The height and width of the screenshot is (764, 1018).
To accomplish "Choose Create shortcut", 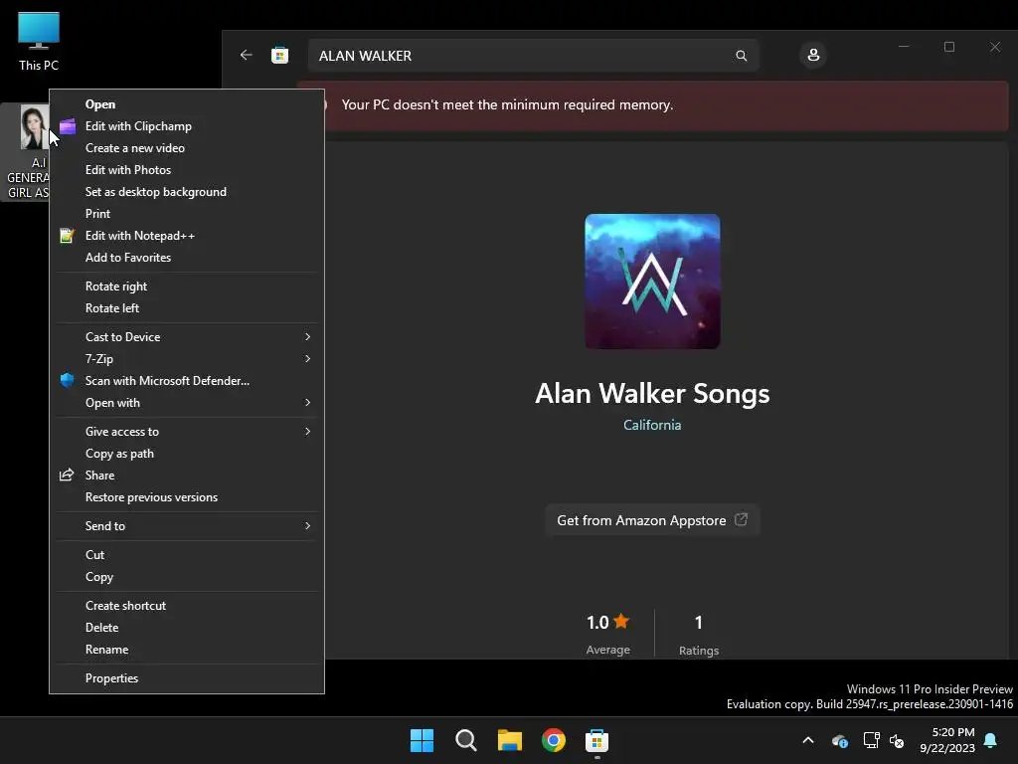I will pos(187,606).
